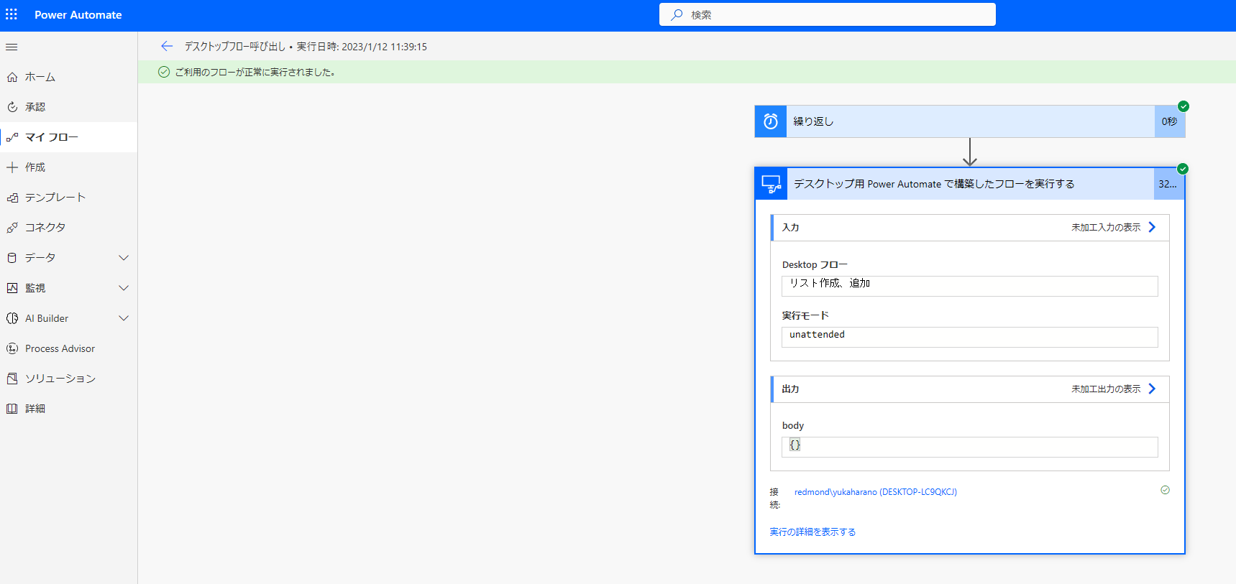Click the コネクタ connector icon in sidebar
Screen dimensions: 1236x584
[x=12, y=228]
